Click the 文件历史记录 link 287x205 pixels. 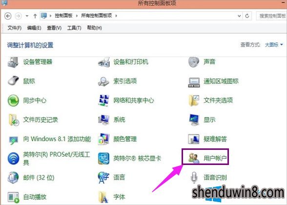click(x=41, y=120)
